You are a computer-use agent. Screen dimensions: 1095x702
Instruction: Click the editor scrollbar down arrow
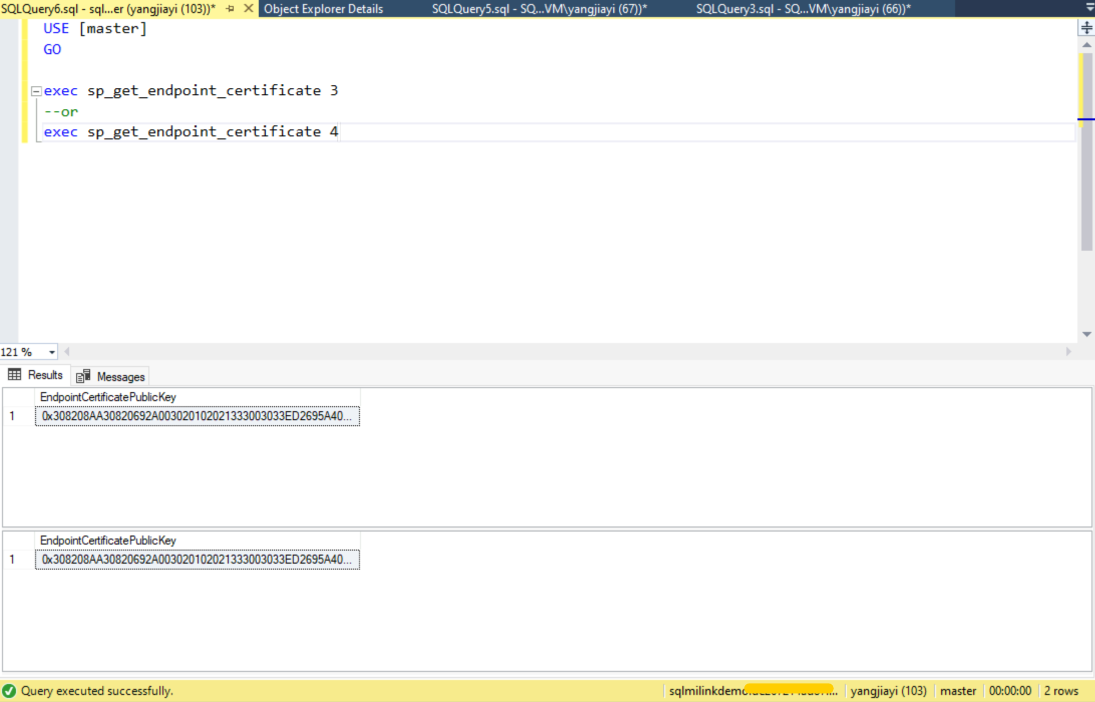click(1086, 334)
